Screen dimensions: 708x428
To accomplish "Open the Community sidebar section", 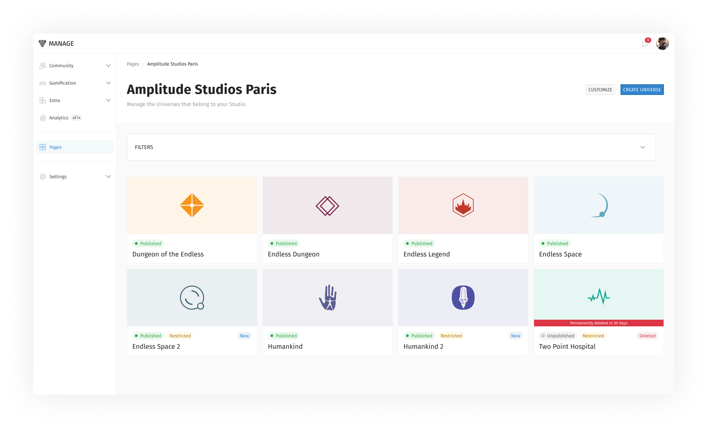I will 75,66.
